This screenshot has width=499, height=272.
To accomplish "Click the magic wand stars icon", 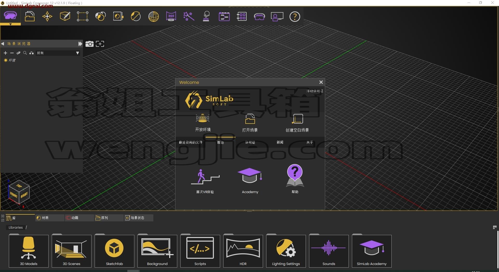I will coord(189,16).
